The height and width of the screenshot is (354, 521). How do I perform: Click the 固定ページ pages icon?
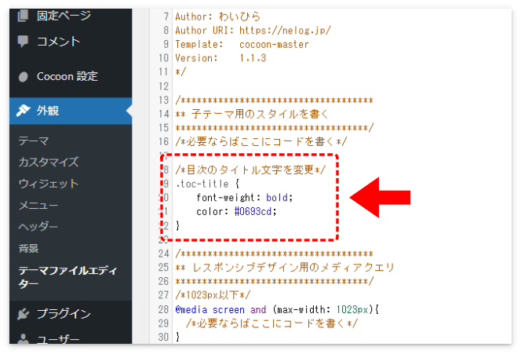pos(23,16)
